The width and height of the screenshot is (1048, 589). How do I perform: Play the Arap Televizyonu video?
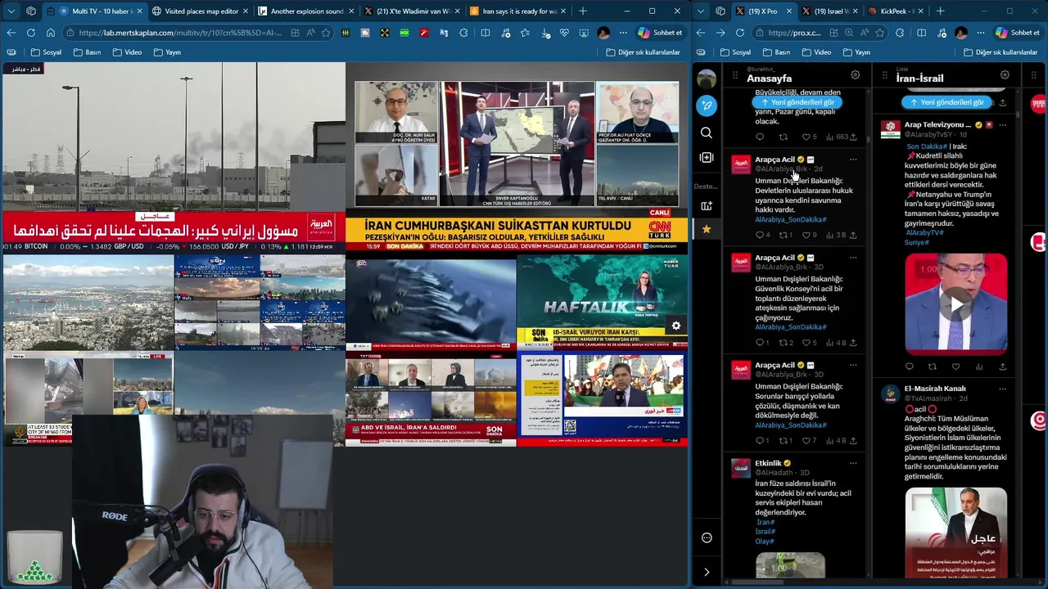tap(956, 304)
